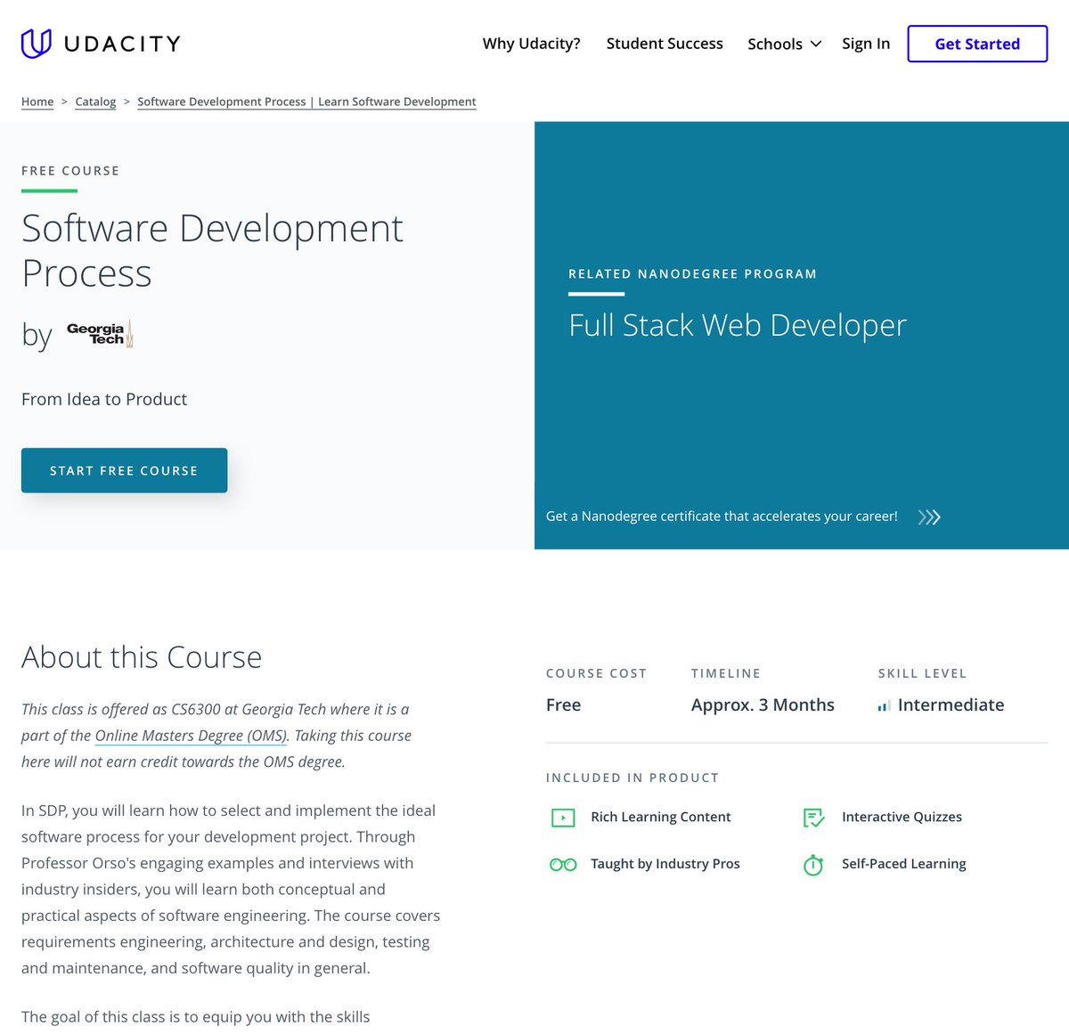Click the Self-Paced Learning stopwatch icon
The width and height of the screenshot is (1069, 1034).
[x=813, y=865]
